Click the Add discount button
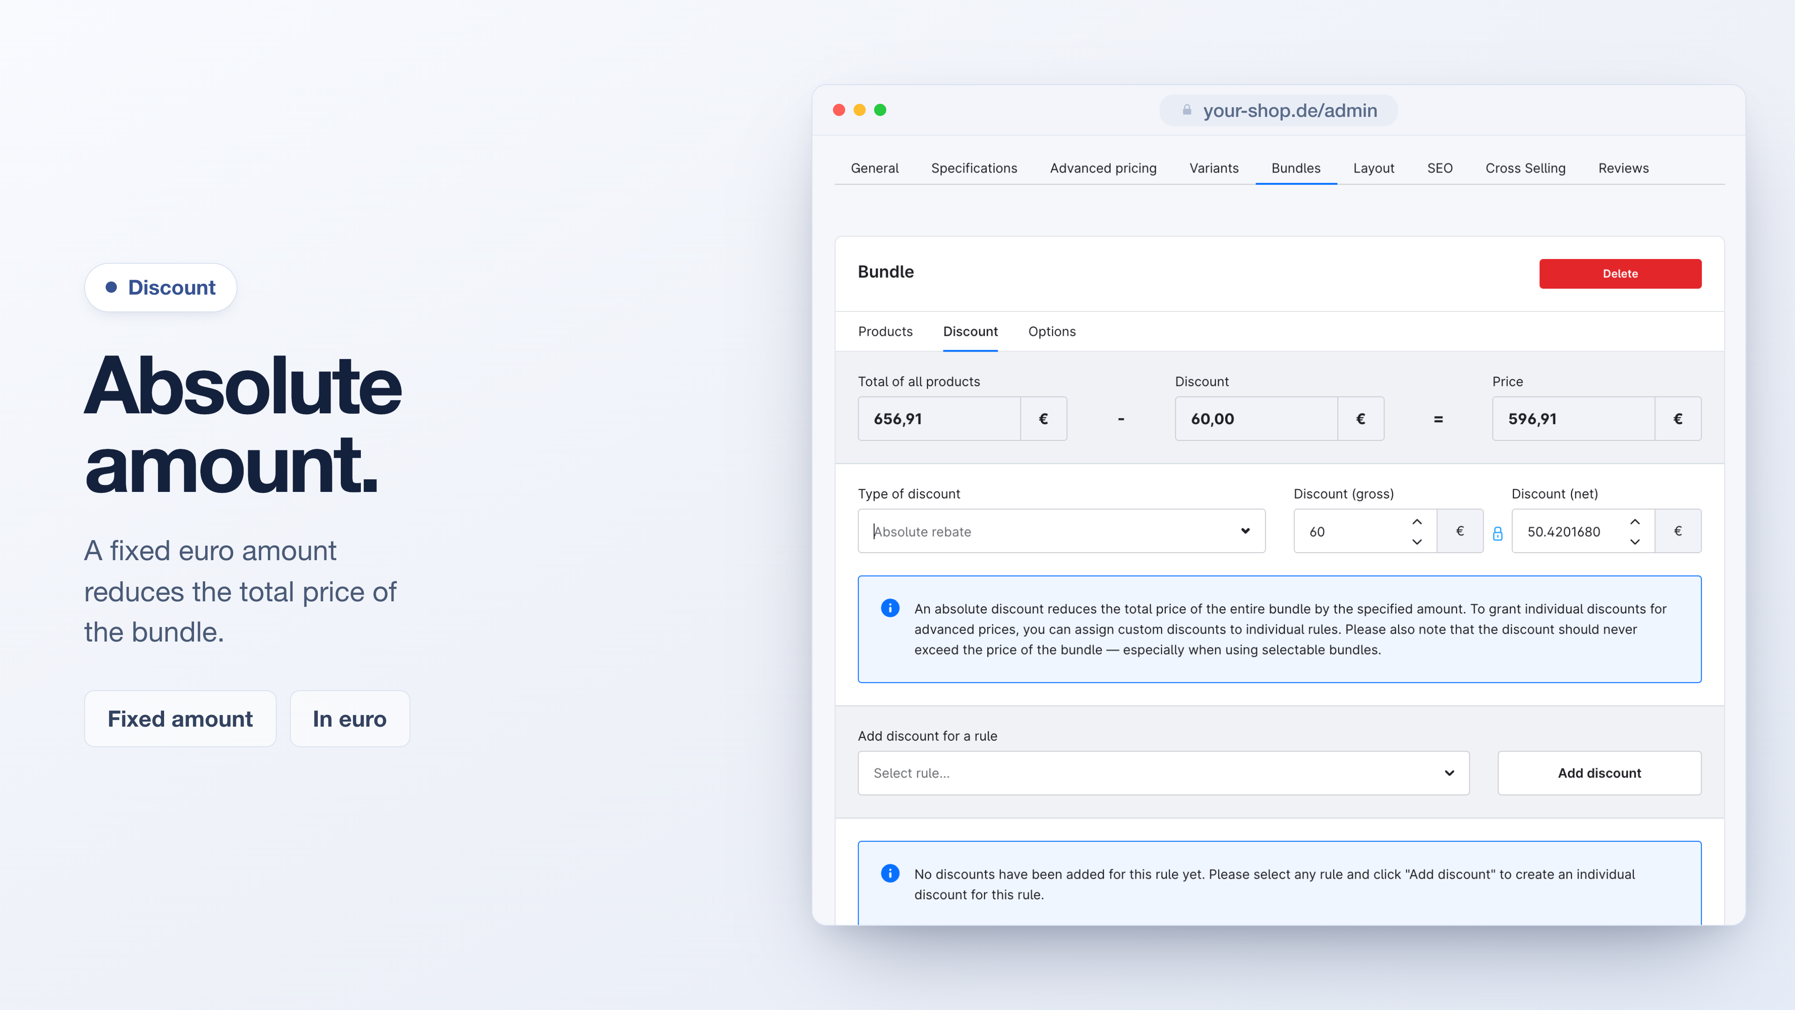 [x=1599, y=773]
